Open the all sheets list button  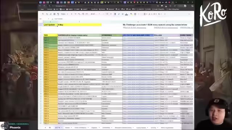point(50,127)
